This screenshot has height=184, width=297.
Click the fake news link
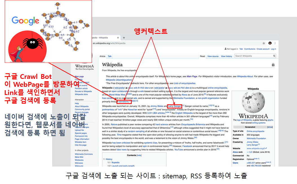(122, 150)
